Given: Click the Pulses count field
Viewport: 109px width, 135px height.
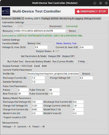Looking at the screenshot, I should click(x=23, y=90).
